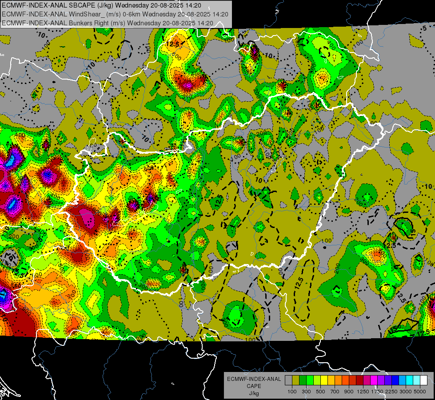Click the J/kg legend unit label

[x=254, y=393]
